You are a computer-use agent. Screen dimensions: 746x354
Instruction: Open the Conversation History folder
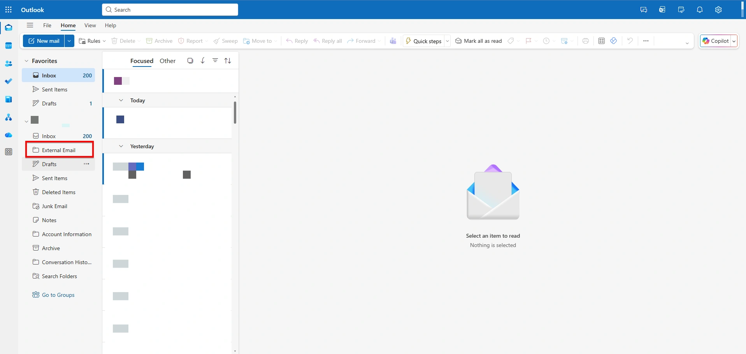point(58,262)
